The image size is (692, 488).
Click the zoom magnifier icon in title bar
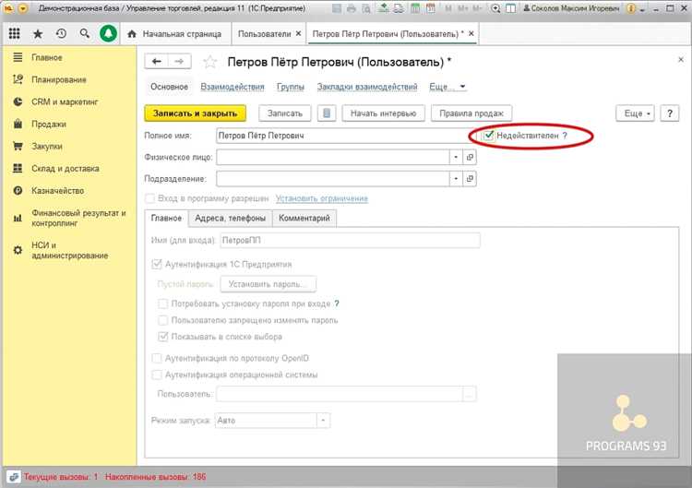[495, 8]
